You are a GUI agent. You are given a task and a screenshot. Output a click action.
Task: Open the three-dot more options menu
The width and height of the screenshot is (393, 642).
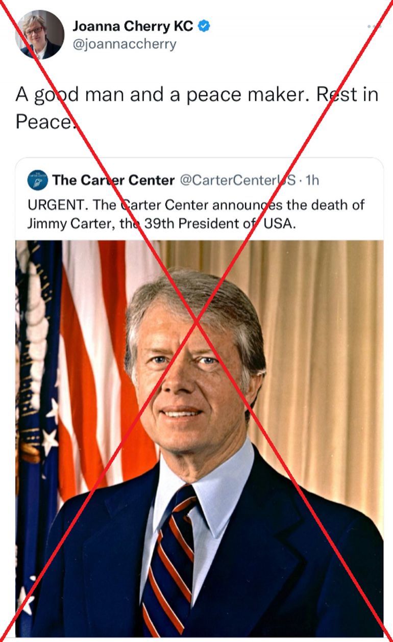tap(374, 27)
